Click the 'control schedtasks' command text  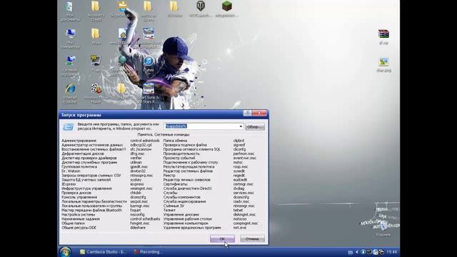145,219
